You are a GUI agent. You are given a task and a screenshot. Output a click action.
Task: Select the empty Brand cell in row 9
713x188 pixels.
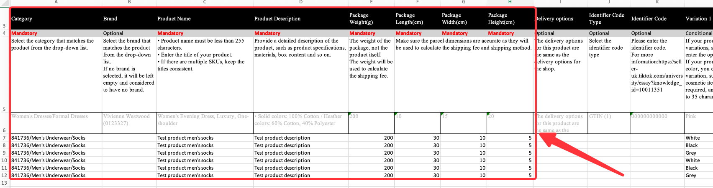coord(129,153)
